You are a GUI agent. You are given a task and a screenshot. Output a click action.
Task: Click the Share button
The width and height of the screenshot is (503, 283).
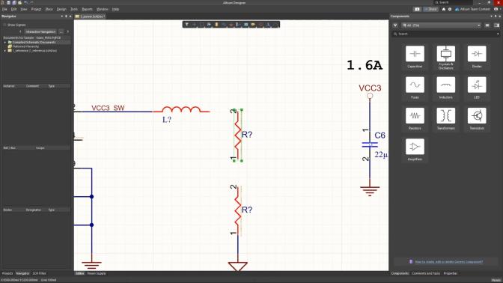coord(431,9)
